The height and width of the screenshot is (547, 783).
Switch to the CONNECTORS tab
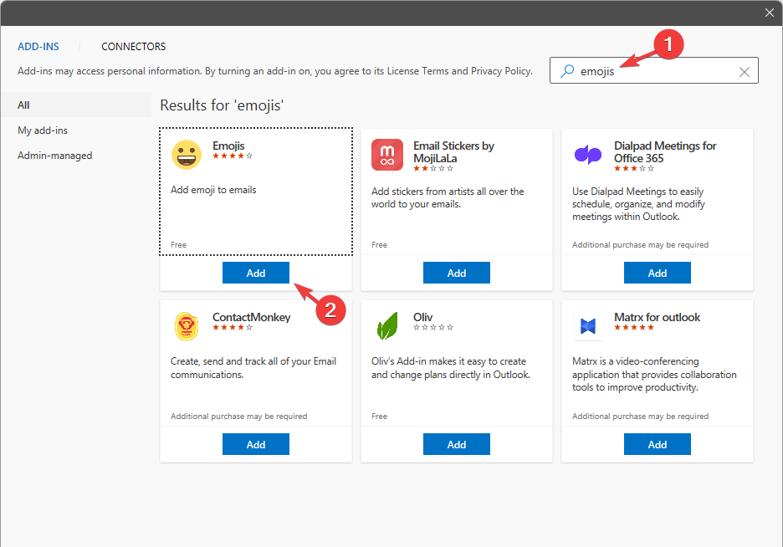pyautogui.click(x=133, y=46)
